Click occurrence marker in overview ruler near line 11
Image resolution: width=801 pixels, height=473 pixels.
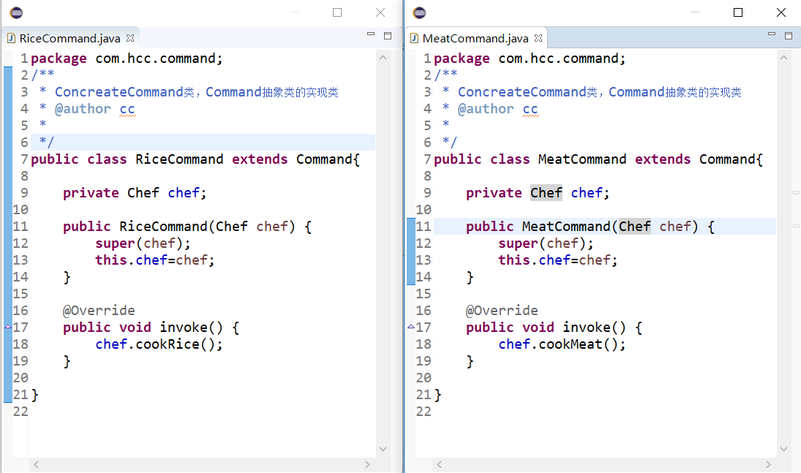point(796,226)
